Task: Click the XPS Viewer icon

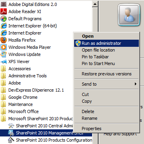Action: tap(4, 61)
